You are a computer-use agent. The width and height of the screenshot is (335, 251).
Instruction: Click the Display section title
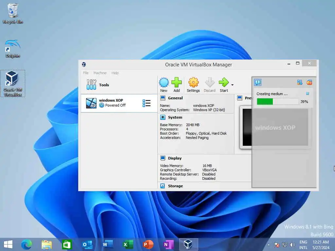click(x=175, y=158)
